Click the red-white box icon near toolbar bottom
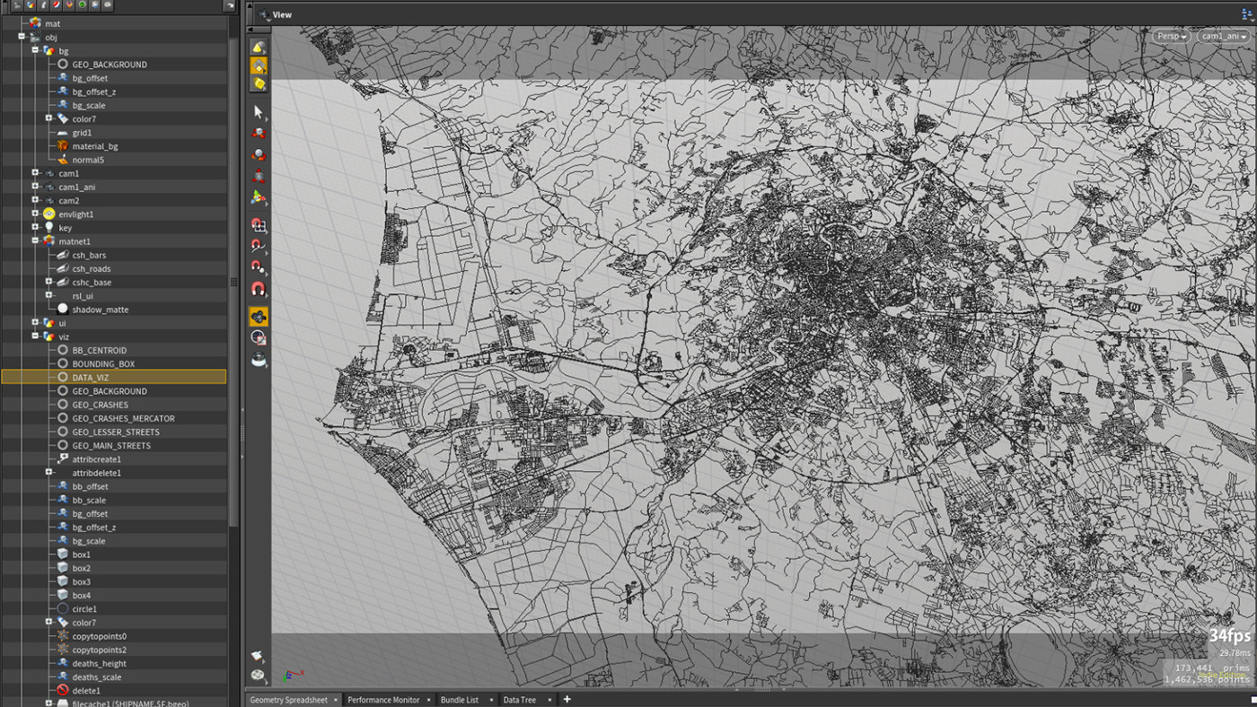Image resolution: width=1257 pixels, height=707 pixels. point(259,656)
